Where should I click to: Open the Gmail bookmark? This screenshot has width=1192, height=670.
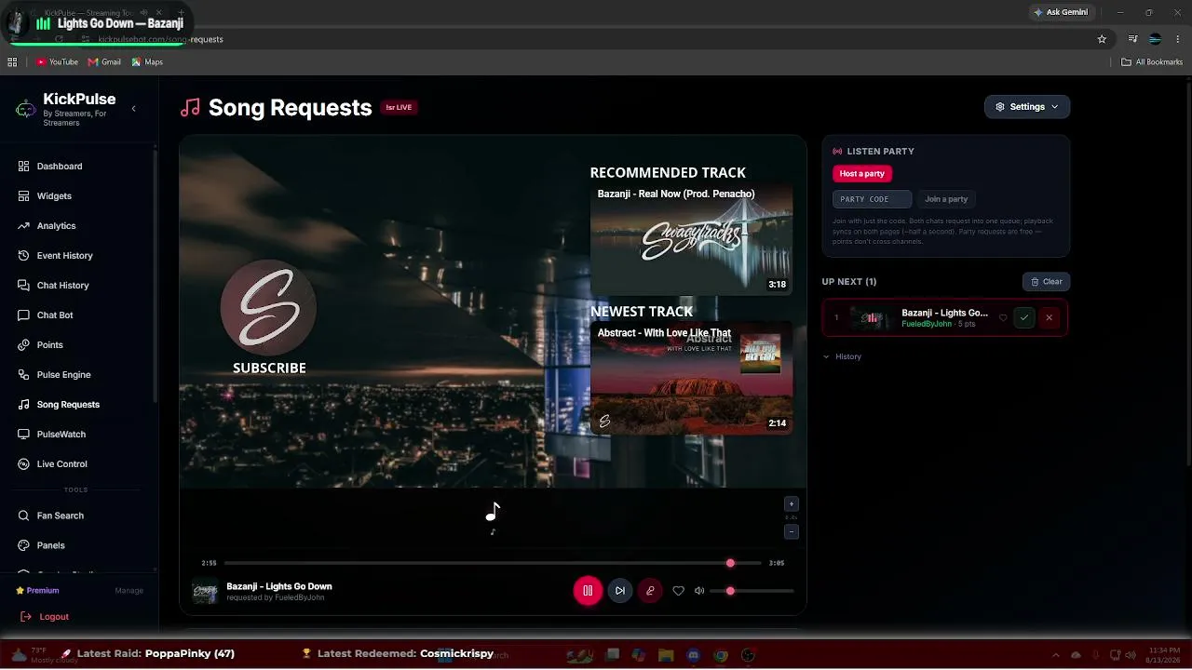click(x=104, y=62)
